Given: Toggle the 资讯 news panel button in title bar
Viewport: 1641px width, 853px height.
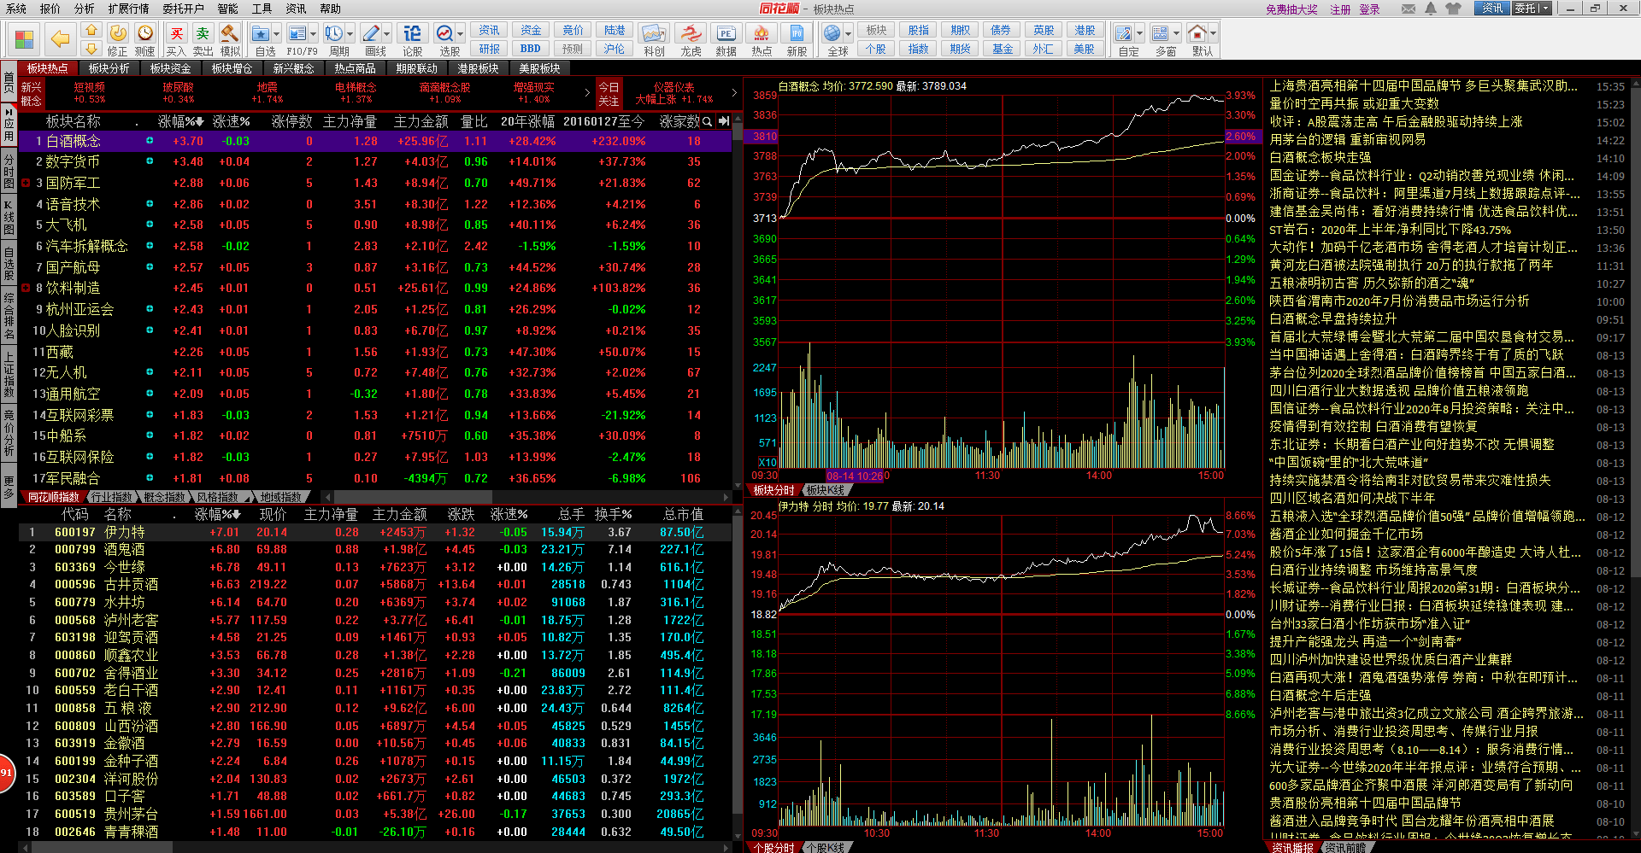Looking at the screenshot, I should 1492,9.
